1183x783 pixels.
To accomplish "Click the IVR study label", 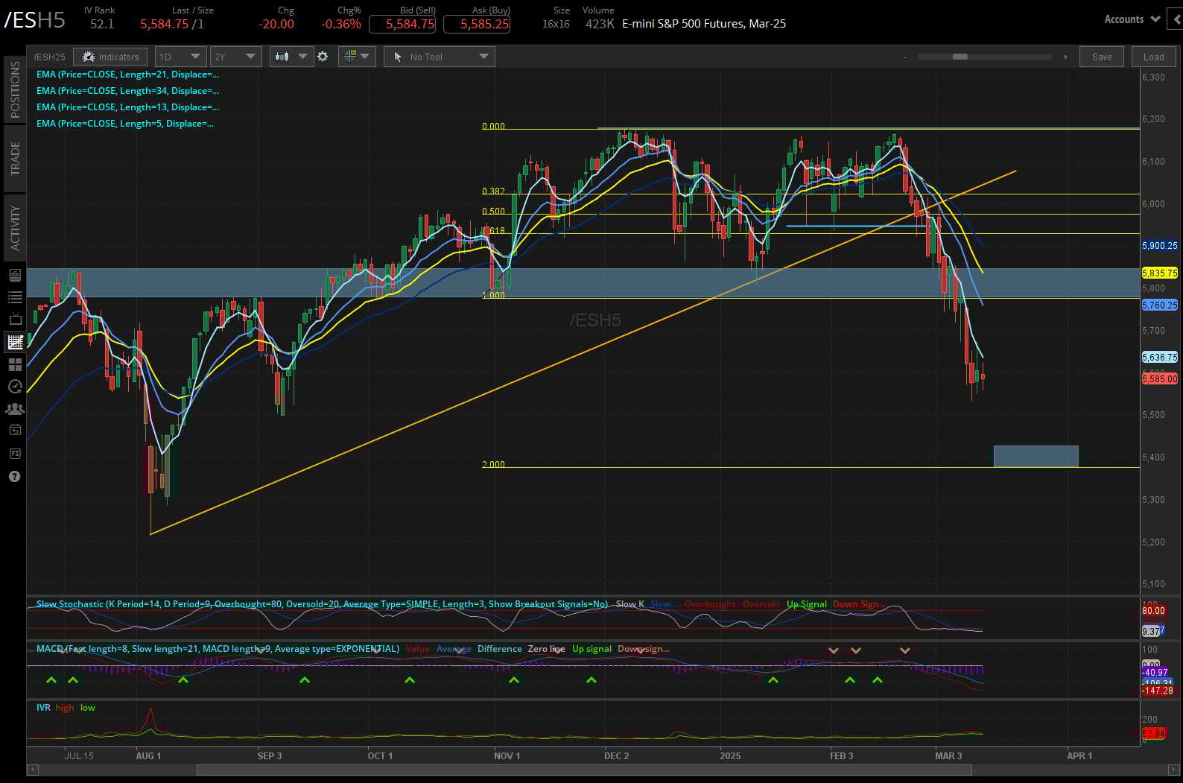I will (x=43, y=708).
